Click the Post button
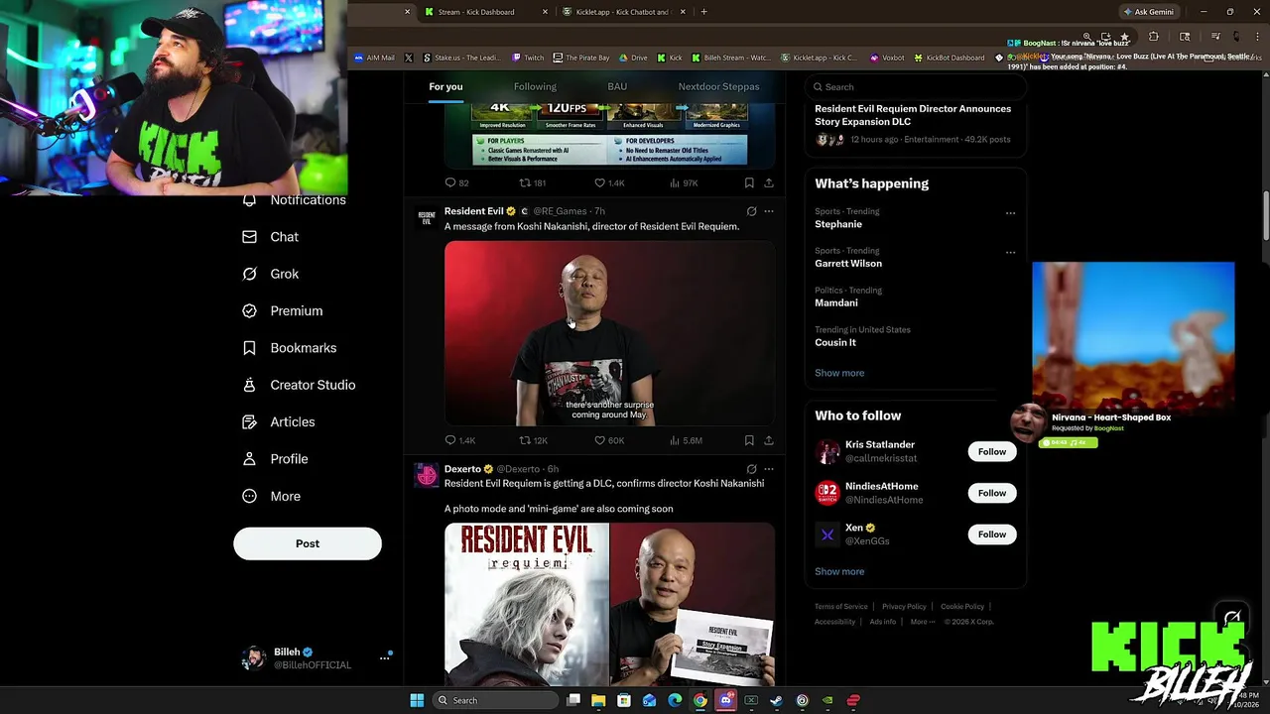Viewport: 1270px width, 714px height. point(308,543)
